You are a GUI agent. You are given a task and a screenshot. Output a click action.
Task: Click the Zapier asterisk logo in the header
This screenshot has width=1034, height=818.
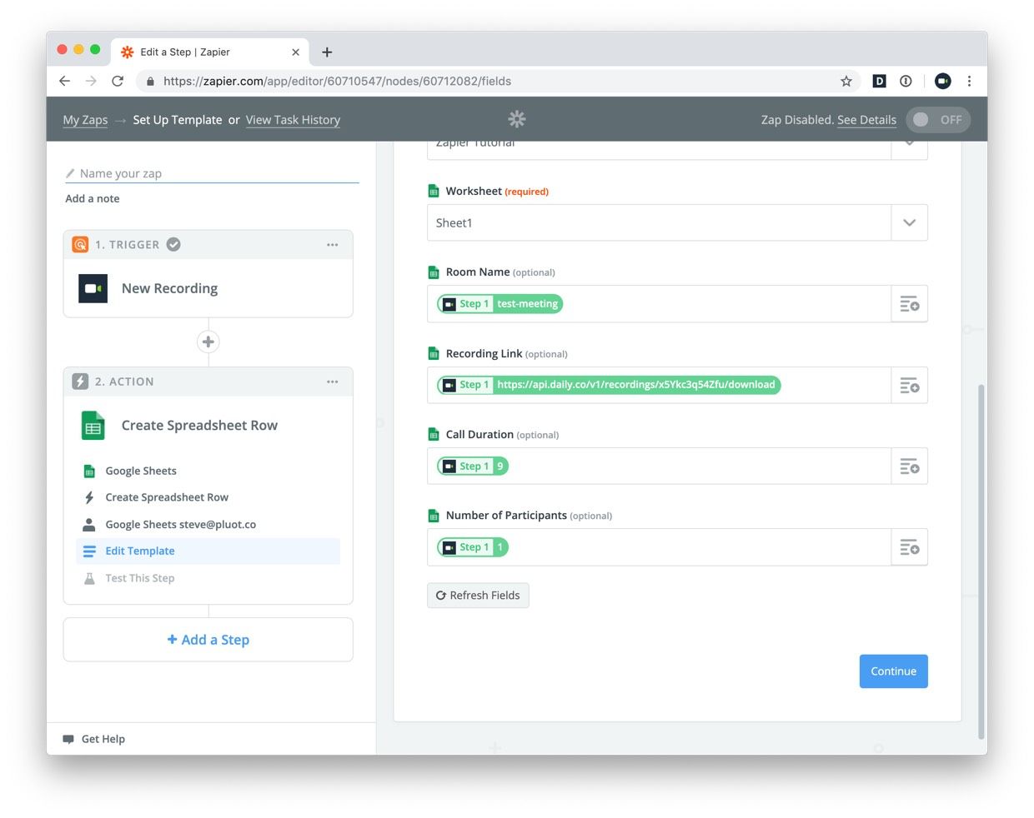click(517, 119)
